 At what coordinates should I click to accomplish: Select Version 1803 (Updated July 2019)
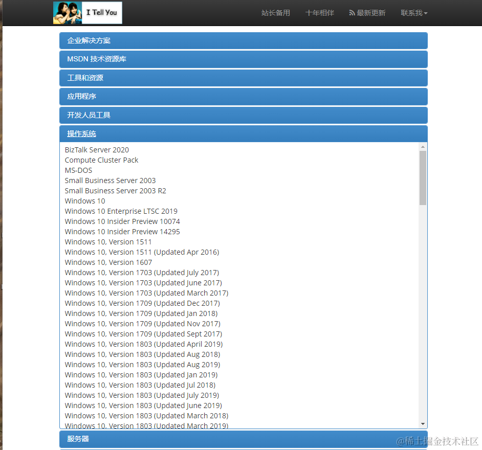point(142,395)
